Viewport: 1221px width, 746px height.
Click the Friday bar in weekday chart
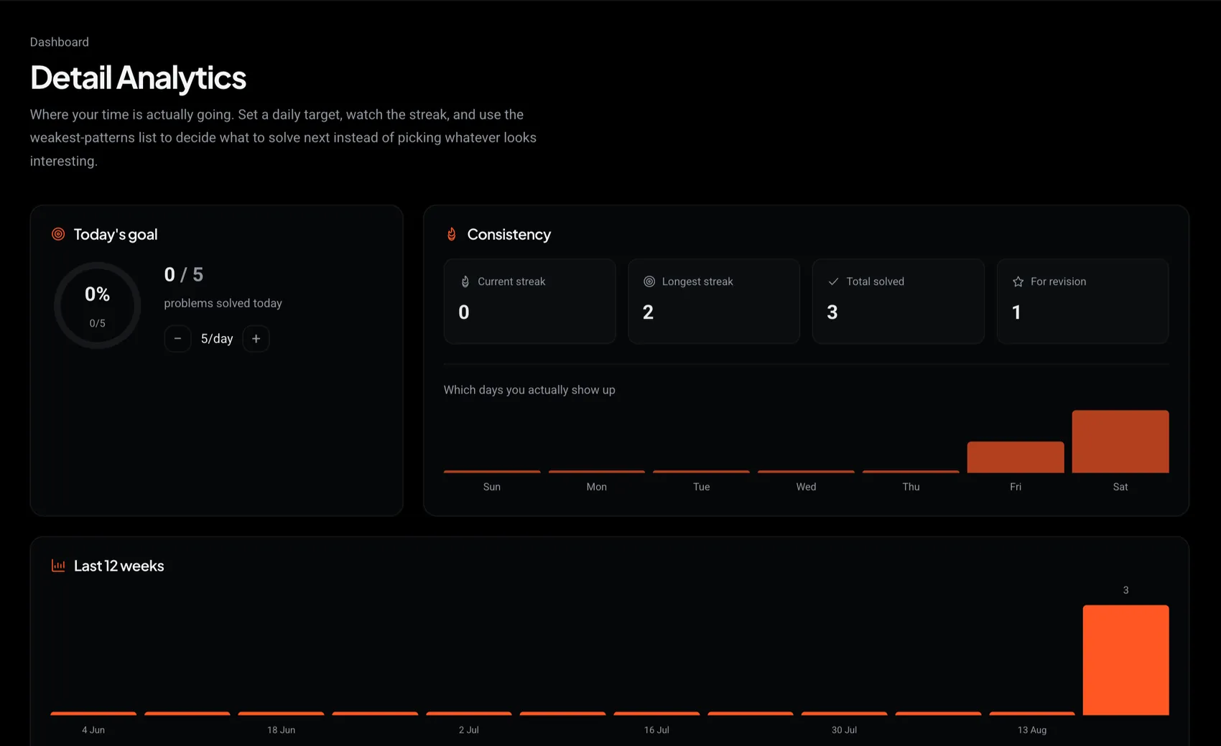pyautogui.click(x=1016, y=457)
